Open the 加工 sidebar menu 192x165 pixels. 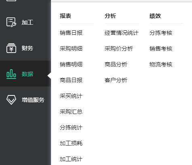[x=25, y=22]
